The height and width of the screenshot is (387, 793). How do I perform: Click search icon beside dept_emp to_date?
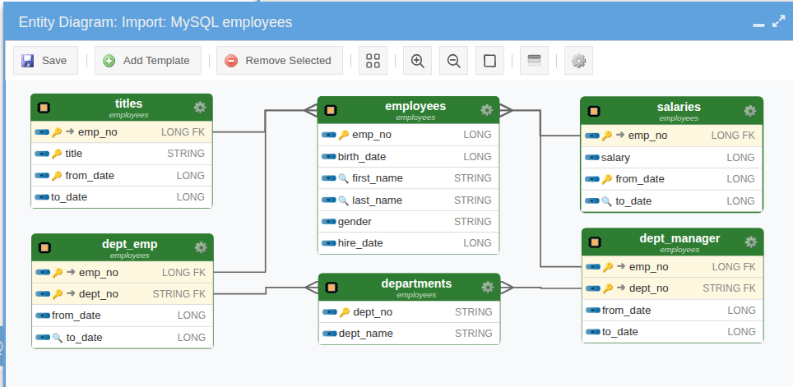coord(57,338)
